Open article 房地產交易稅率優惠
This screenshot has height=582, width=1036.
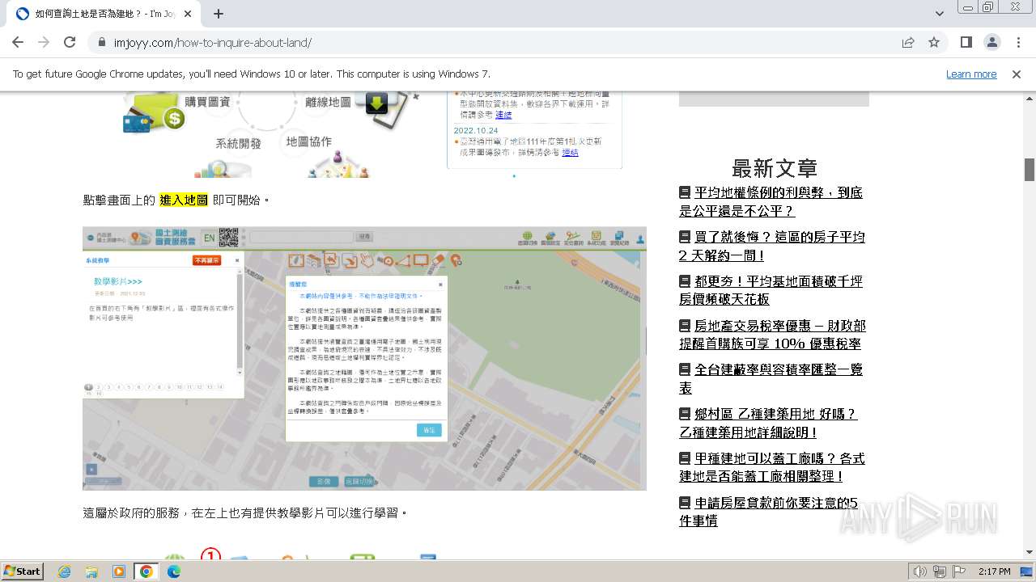click(x=772, y=335)
